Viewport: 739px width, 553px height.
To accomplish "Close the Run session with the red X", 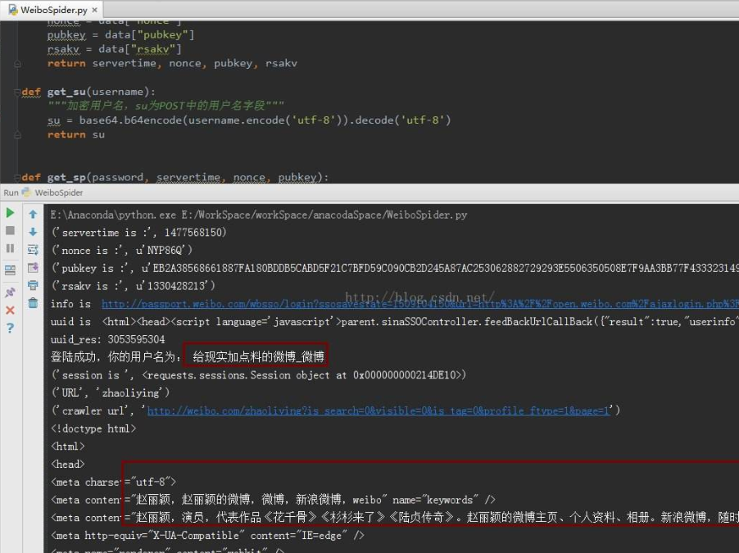I will tap(9, 308).
